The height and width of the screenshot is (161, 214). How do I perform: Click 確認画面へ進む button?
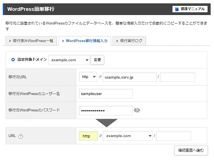tap(191, 150)
